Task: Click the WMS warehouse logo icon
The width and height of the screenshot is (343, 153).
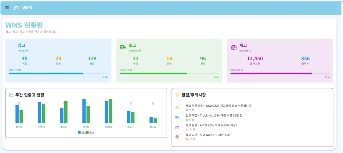Action: (16, 8)
